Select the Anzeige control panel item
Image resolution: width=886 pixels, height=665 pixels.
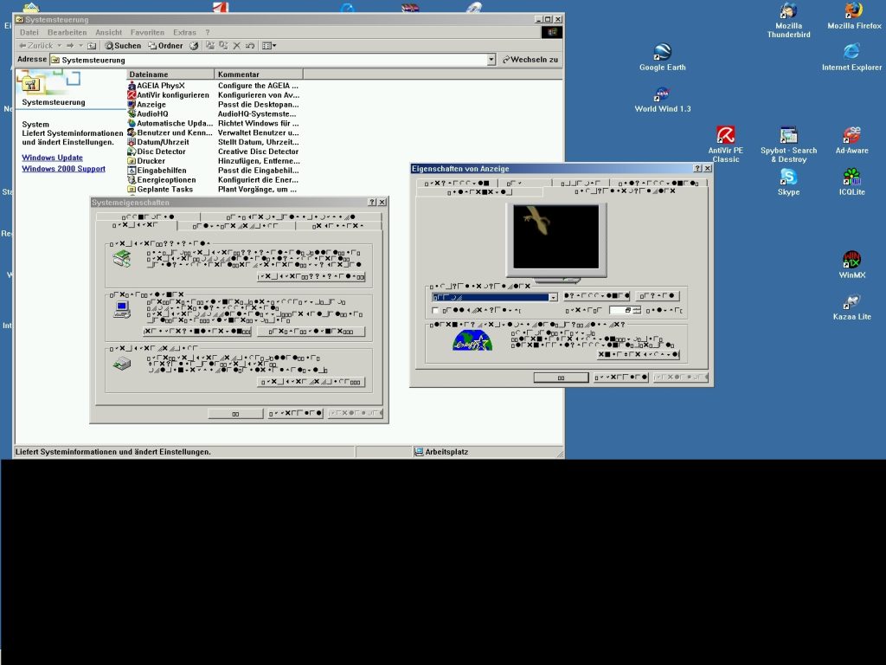(147, 105)
